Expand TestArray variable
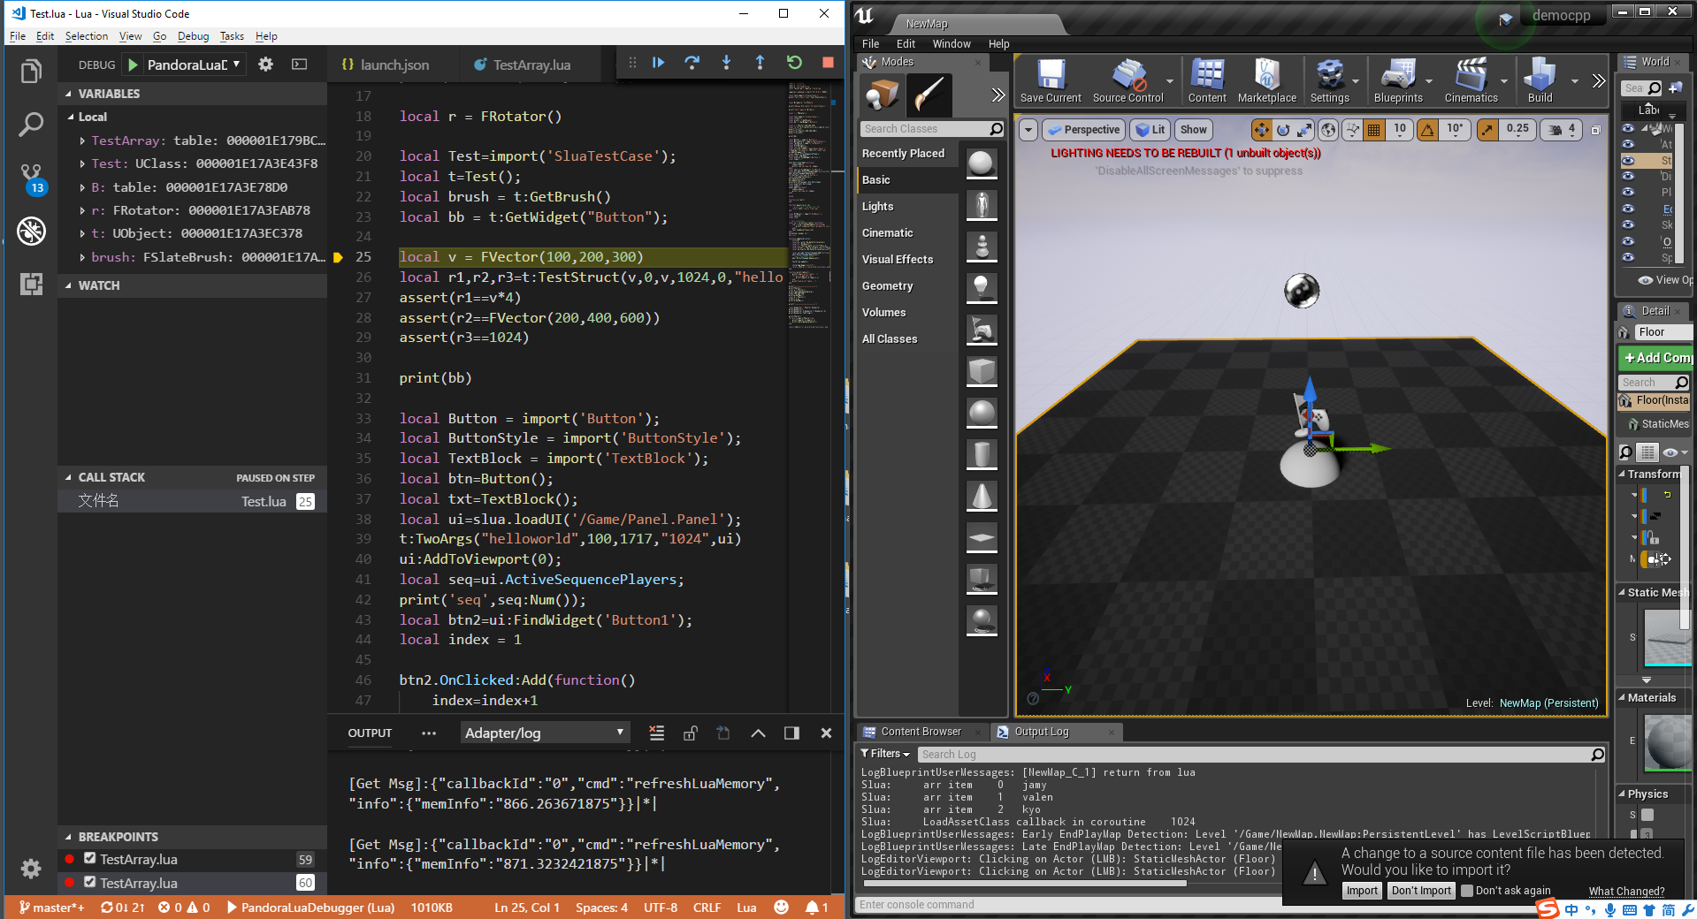 82,141
